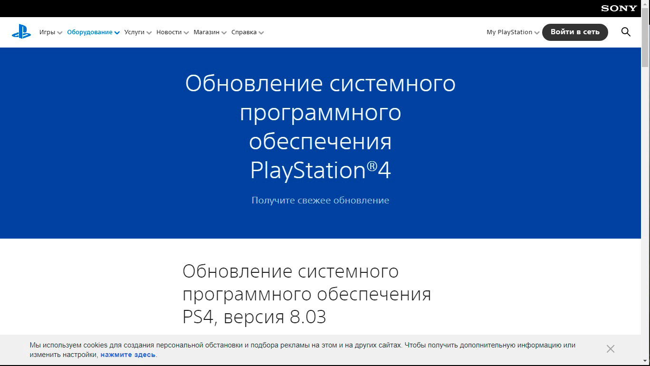650x366 pixels.
Task: Dismiss the cookies notice with X
Action: pyautogui.click(x=611, y=349)
